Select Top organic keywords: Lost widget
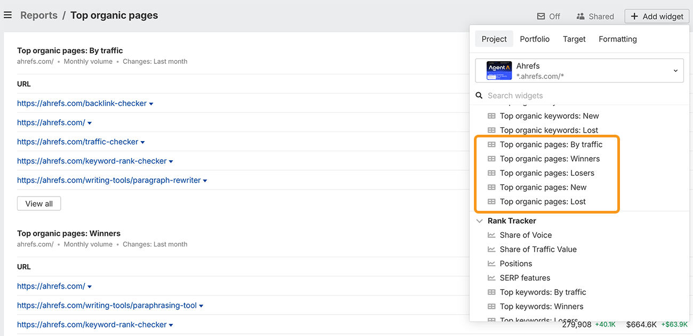 point(549,130)
